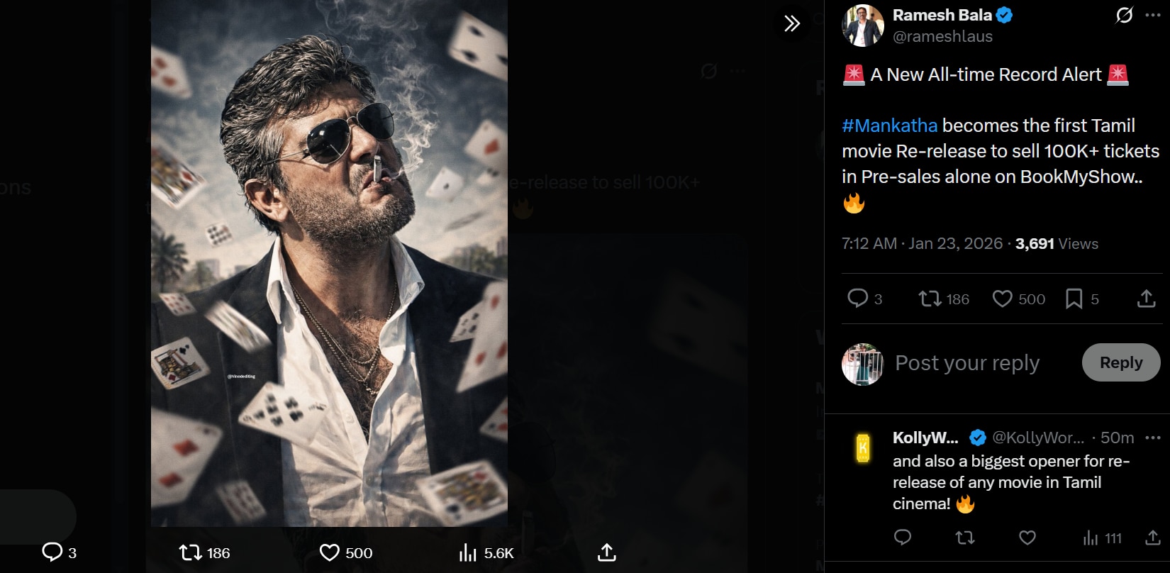Repost the post with 186 reposts in the side panel
The image size is (1170, 573).
point(929,299)
